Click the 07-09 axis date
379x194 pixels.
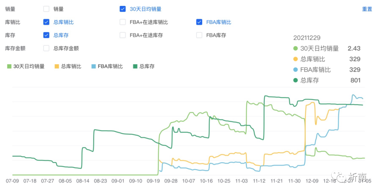12,181
